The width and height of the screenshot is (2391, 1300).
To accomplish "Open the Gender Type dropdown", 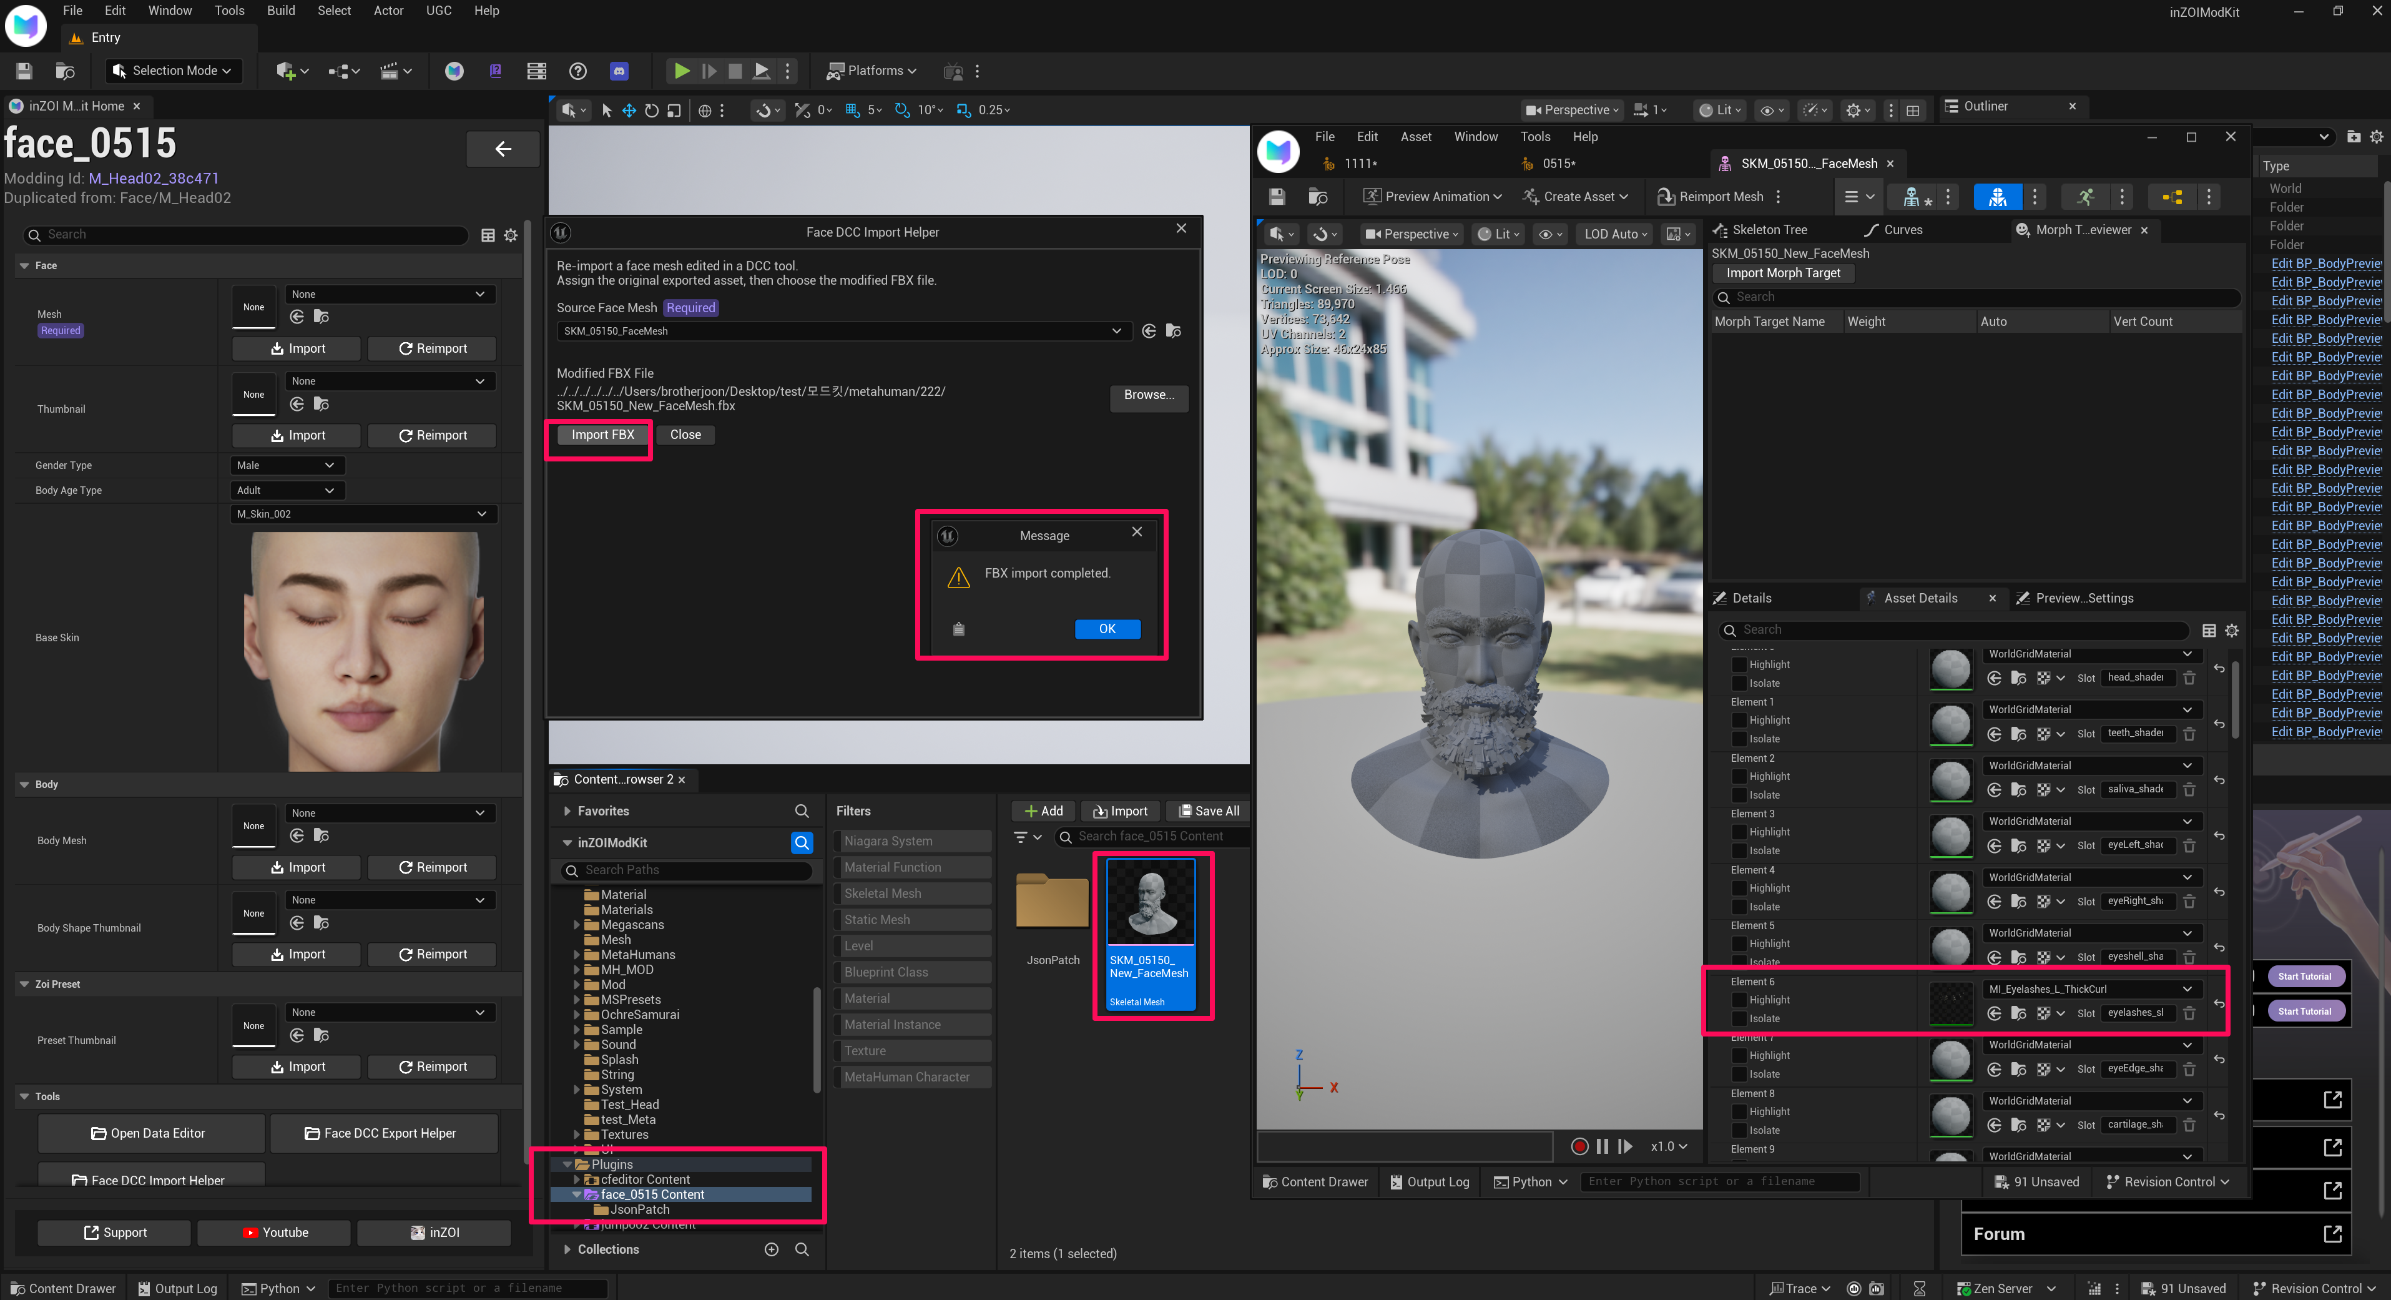I will 287,465.
